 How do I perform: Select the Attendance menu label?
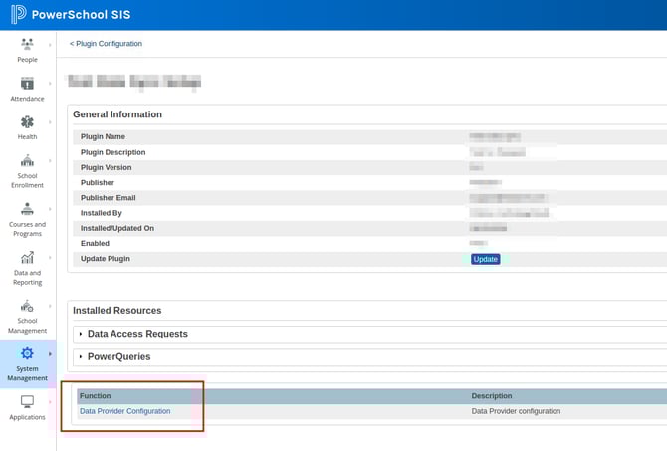pos(27,99)
